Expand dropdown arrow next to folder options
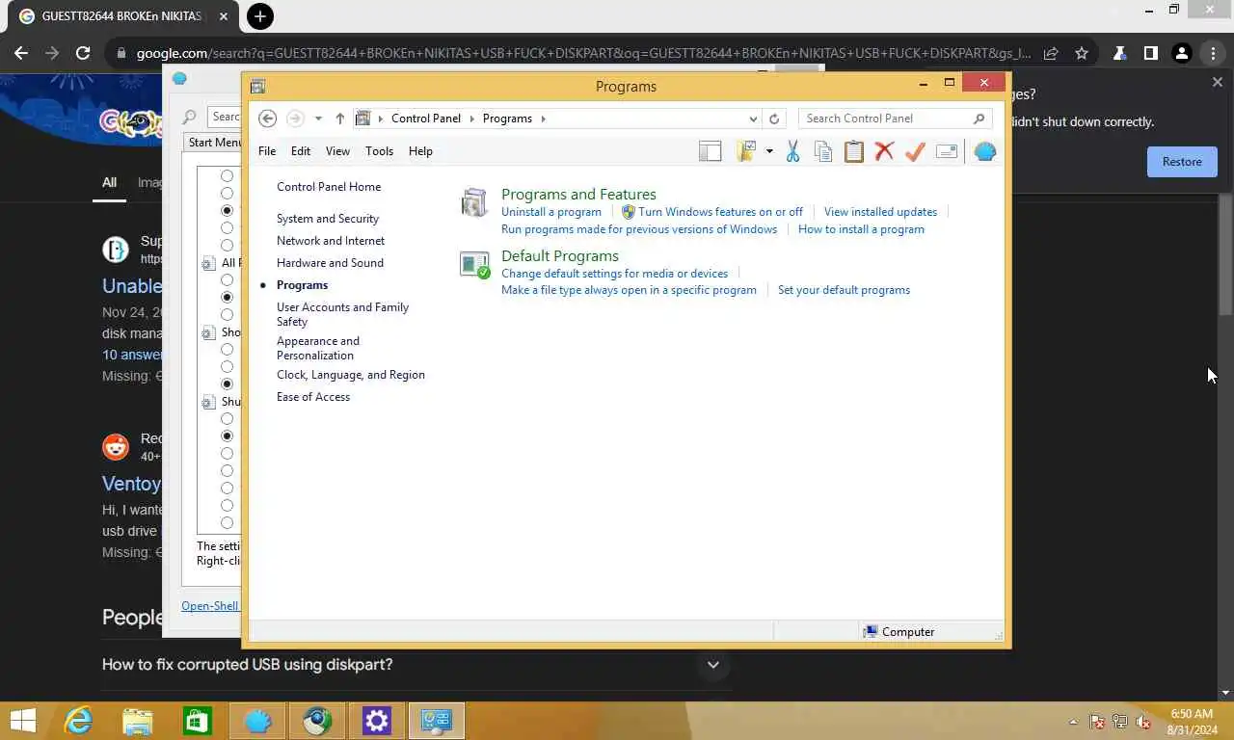 [x=769, y=151]
